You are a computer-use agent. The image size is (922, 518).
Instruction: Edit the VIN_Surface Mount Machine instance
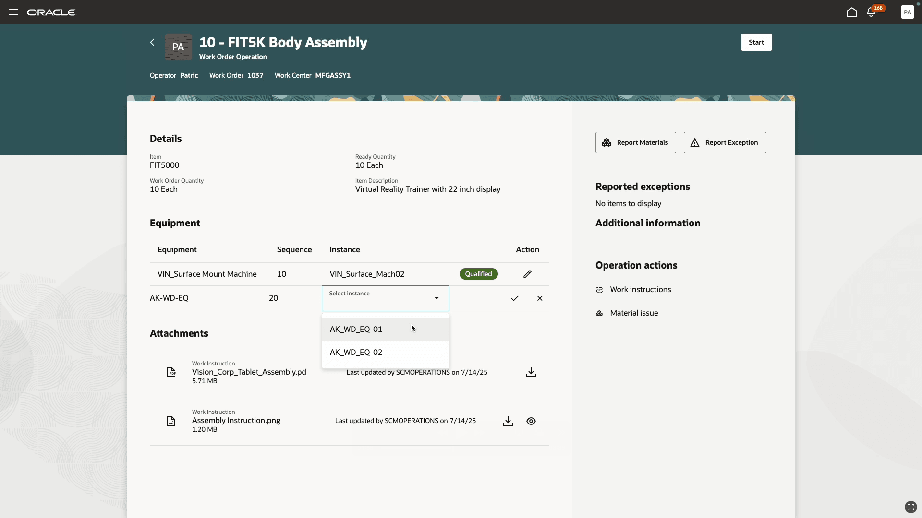point(527,274)
